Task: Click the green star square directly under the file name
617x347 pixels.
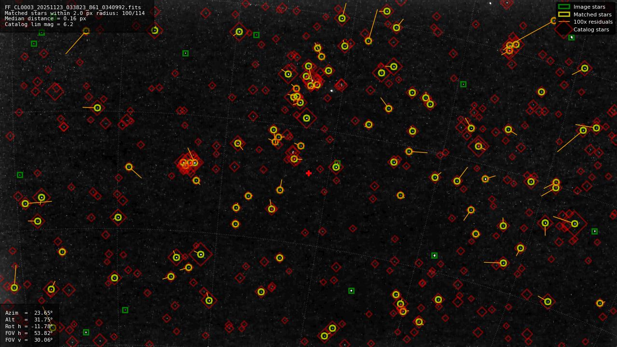Action: pyautogui.click(x=41, y=32)
